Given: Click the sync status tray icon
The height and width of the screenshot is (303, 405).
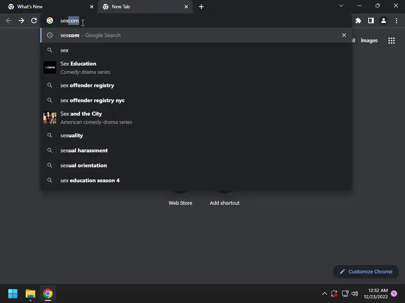Looking at the screenshot, I should (x=334, y=294).
